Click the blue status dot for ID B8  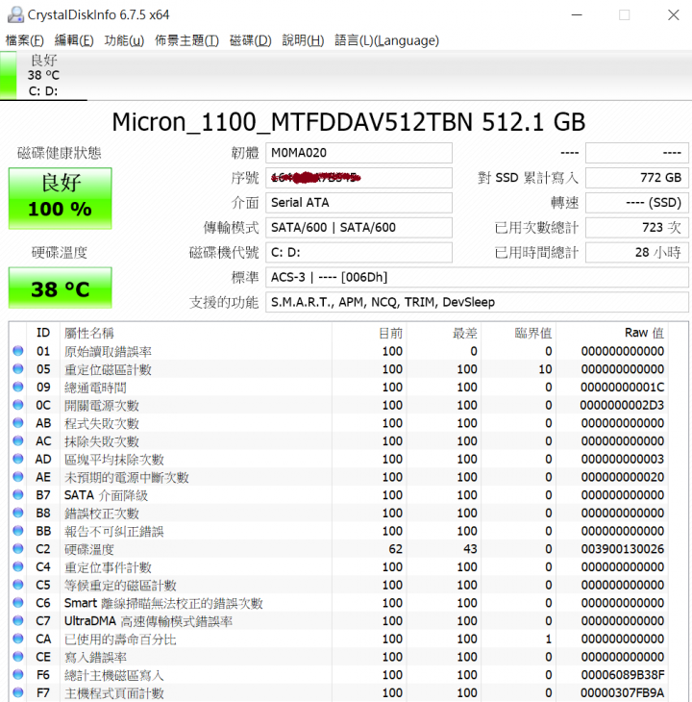[18, 513]
